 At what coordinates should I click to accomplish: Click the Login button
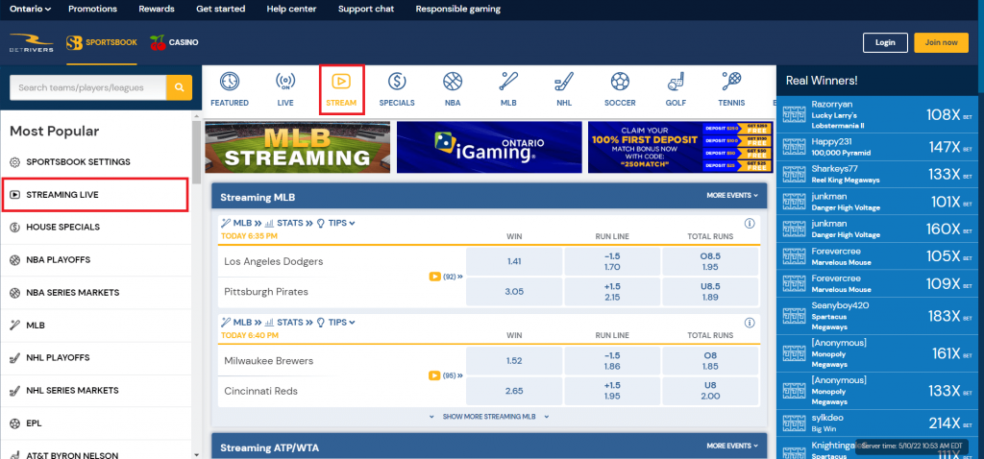885,42
